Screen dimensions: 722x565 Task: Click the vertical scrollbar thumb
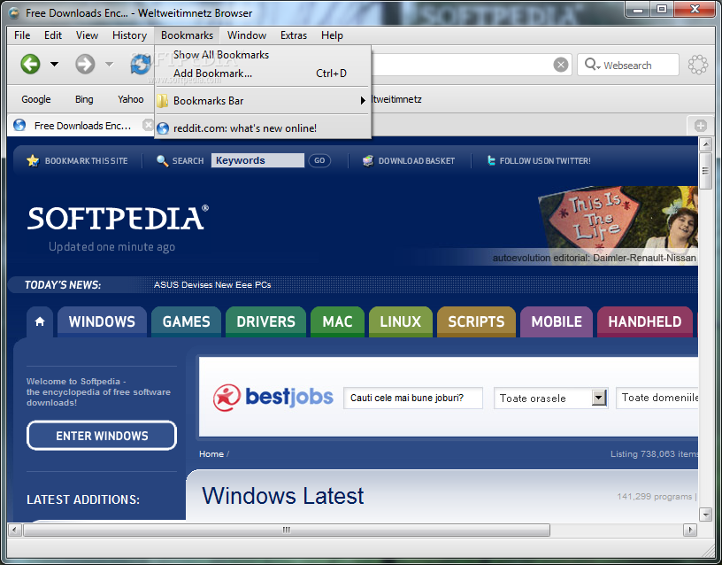[x=705, y=171]
